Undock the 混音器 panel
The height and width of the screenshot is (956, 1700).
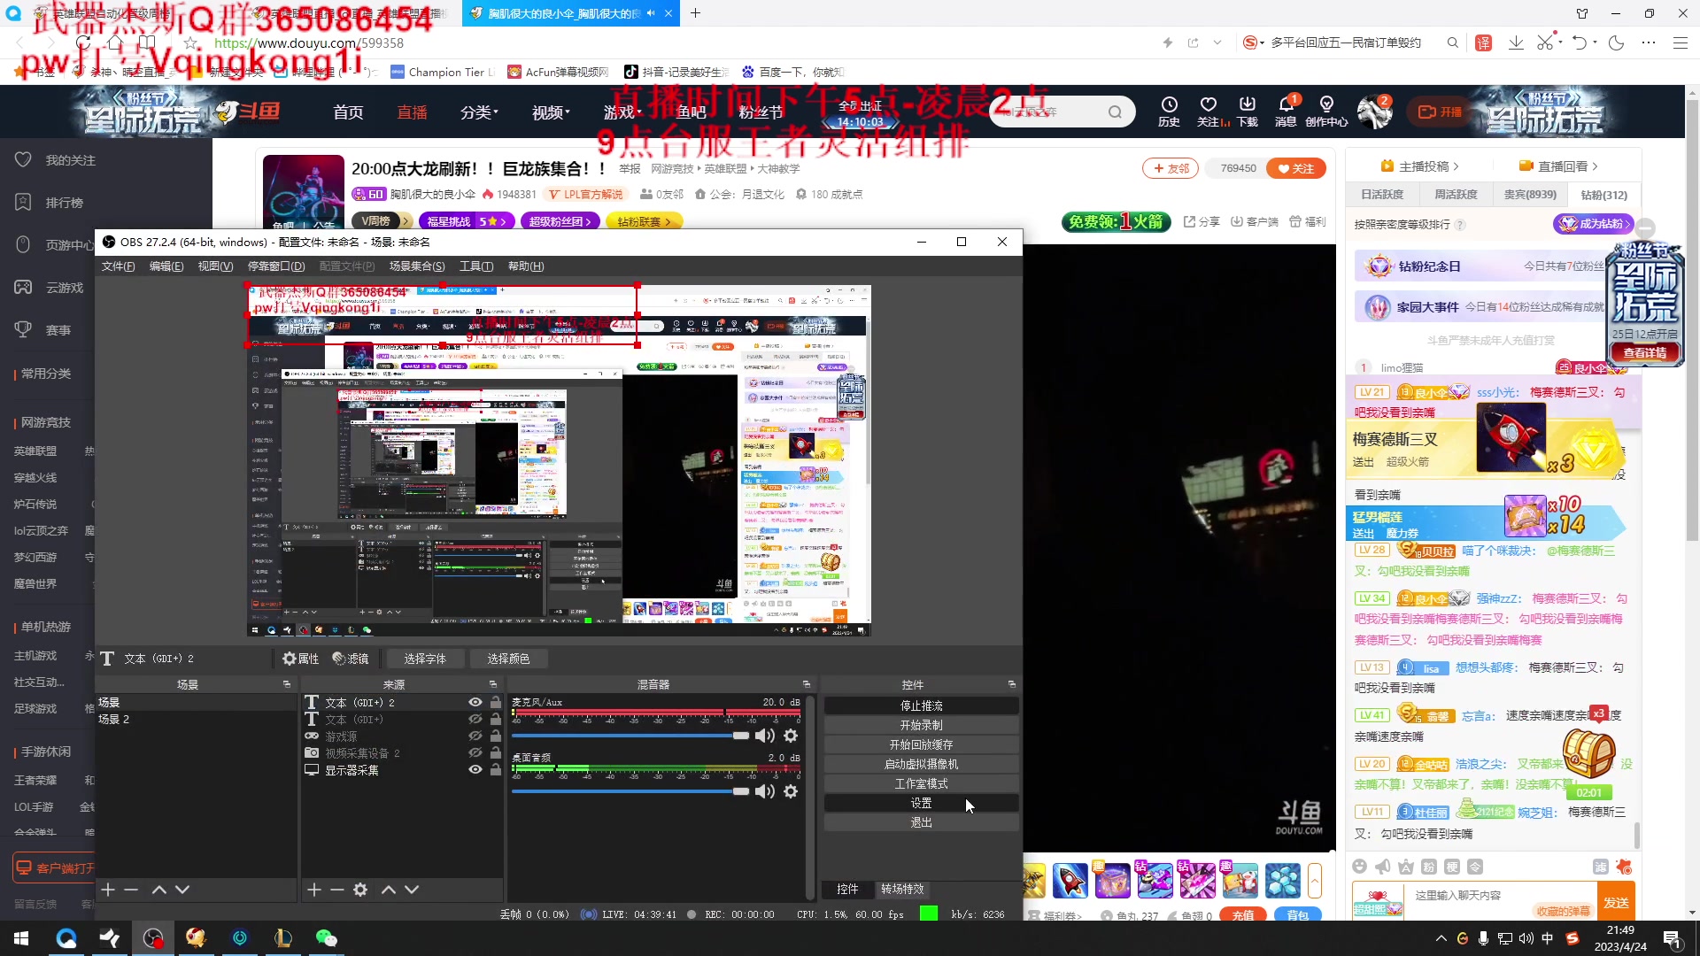(x=807, y=684)
